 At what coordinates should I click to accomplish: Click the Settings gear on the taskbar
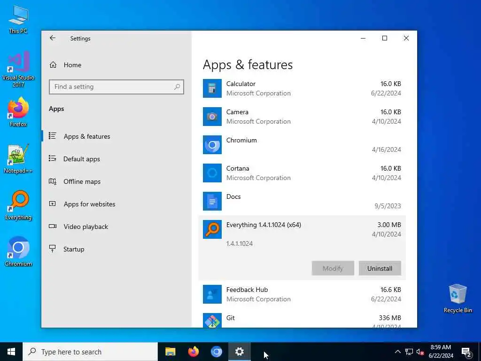(x=239, y=352)
